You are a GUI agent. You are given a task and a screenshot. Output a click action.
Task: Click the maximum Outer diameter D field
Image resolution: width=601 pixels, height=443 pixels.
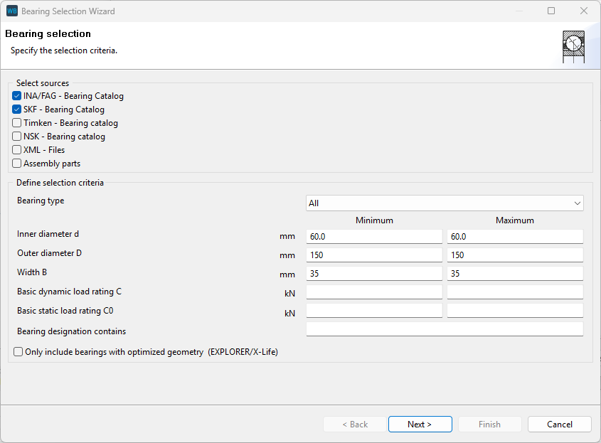[515, 255]
